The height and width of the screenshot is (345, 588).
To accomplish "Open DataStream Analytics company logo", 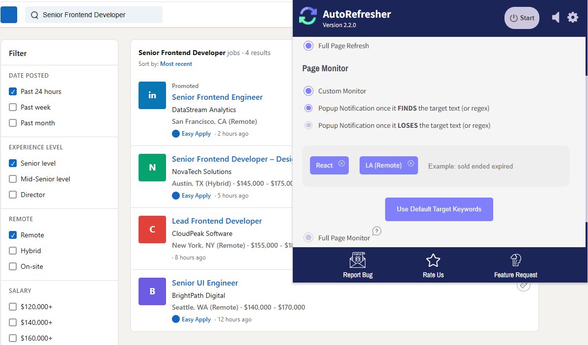I will point(152,95).
